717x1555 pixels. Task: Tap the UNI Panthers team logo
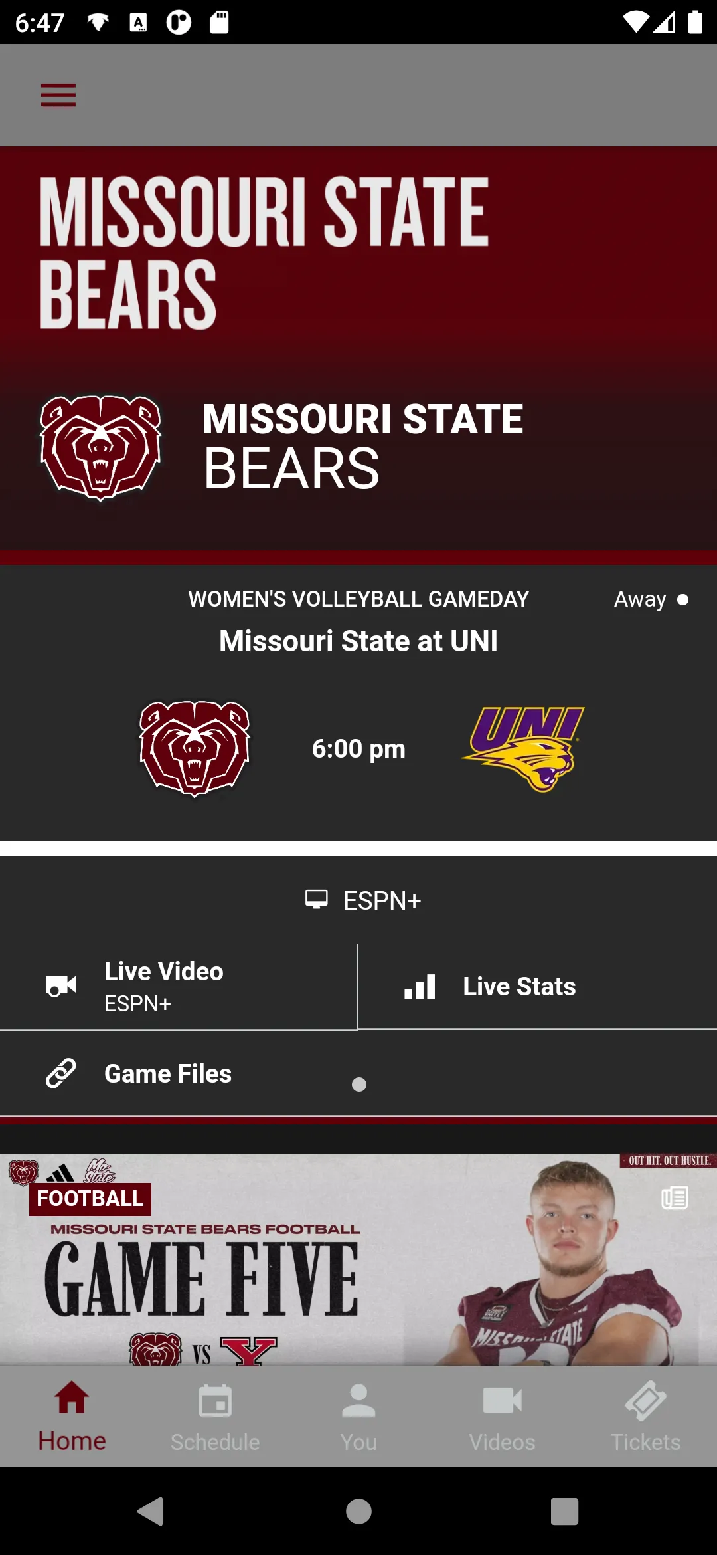523,749
